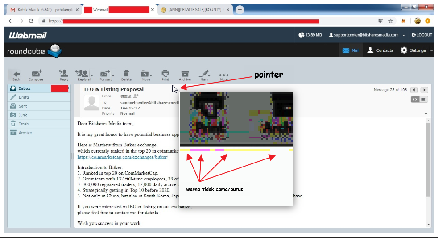Open the Drafts folder
The height and width of the screenshot is (238, 438).
(x=39, y=97)
